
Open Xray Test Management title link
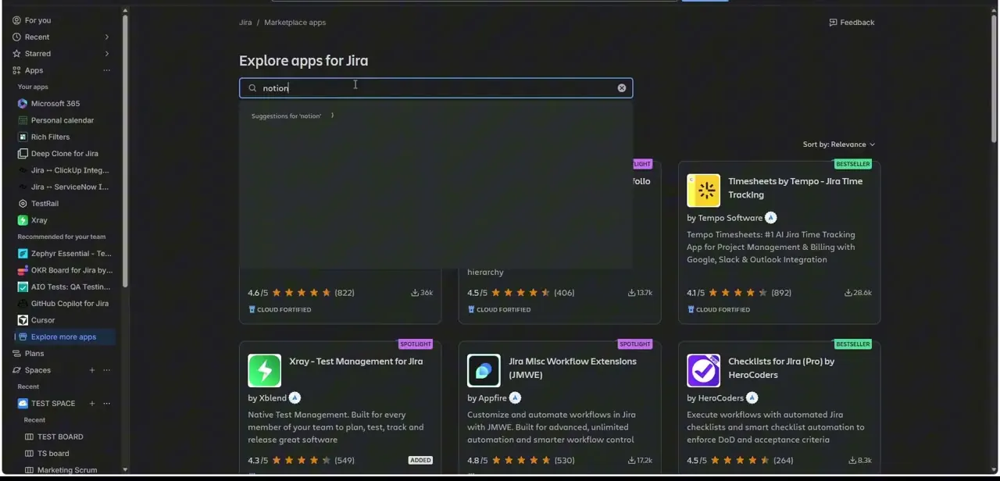tap(355, 362)
